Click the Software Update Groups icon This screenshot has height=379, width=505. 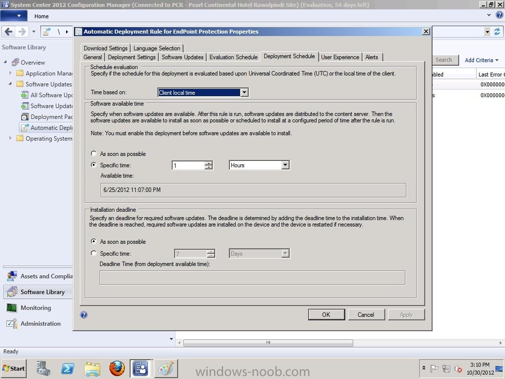[25, 106]
